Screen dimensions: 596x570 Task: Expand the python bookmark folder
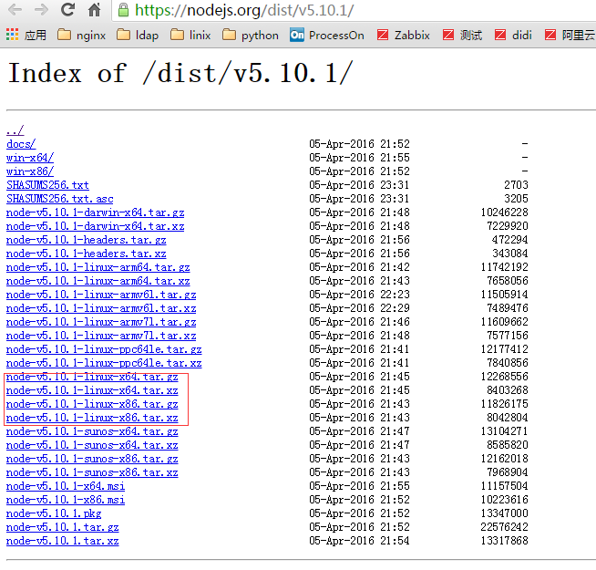[x=251, y=36]
